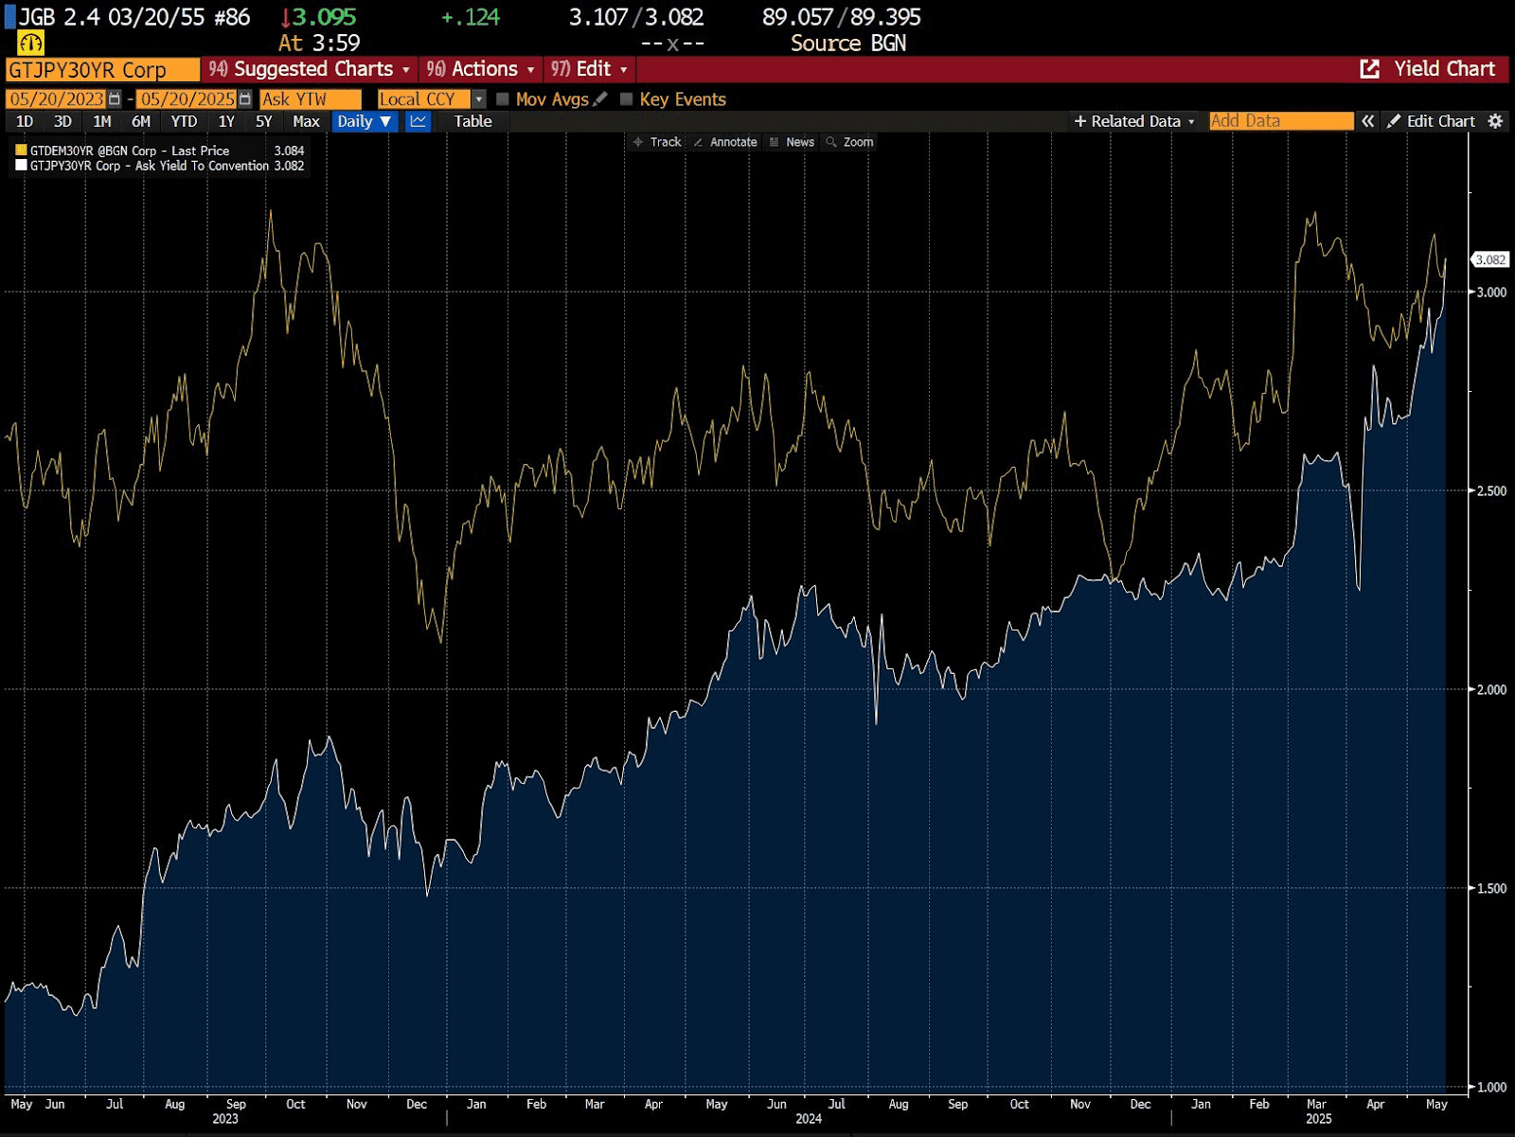This screenshot has height=1137, width=1515.
Task: Activate the chart Zoom tool
Action: [850, 142]
